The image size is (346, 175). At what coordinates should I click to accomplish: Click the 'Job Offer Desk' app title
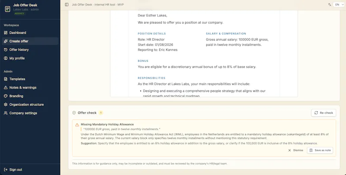25,5
